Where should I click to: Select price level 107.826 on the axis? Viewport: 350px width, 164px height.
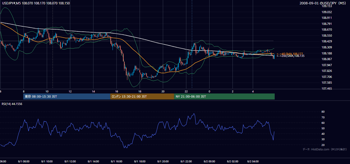327,71
